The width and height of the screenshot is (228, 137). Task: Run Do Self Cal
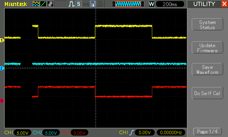point(207,93)
